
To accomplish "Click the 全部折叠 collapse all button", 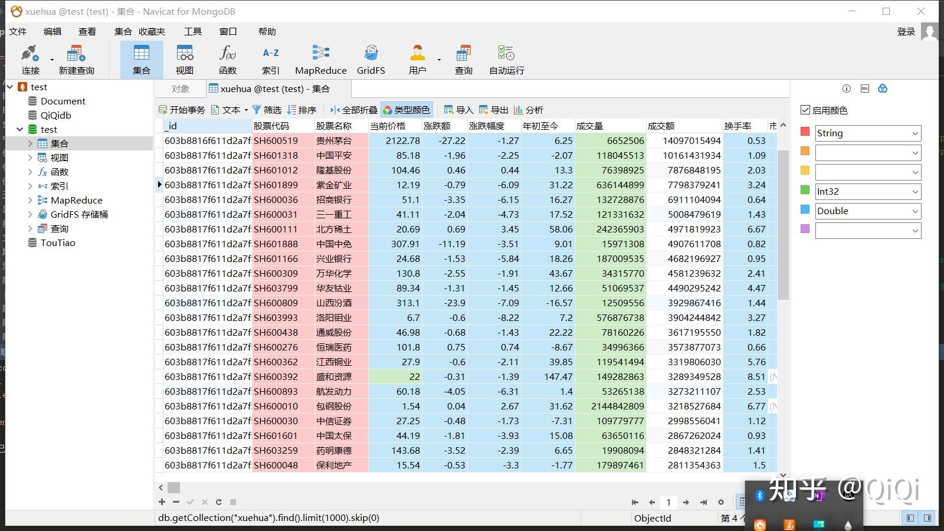I will click(x=353, y=110).
